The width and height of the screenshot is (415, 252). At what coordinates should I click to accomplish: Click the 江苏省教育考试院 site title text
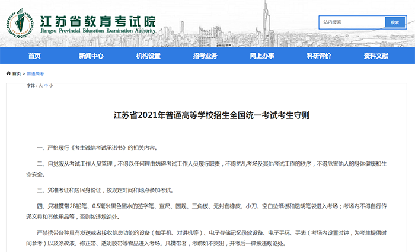(x=98, y=18)
